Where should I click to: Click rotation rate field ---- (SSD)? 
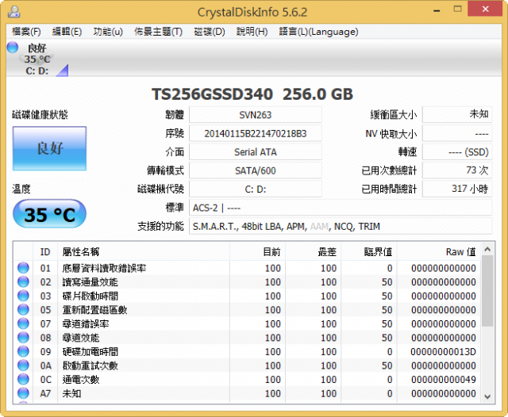457,152
